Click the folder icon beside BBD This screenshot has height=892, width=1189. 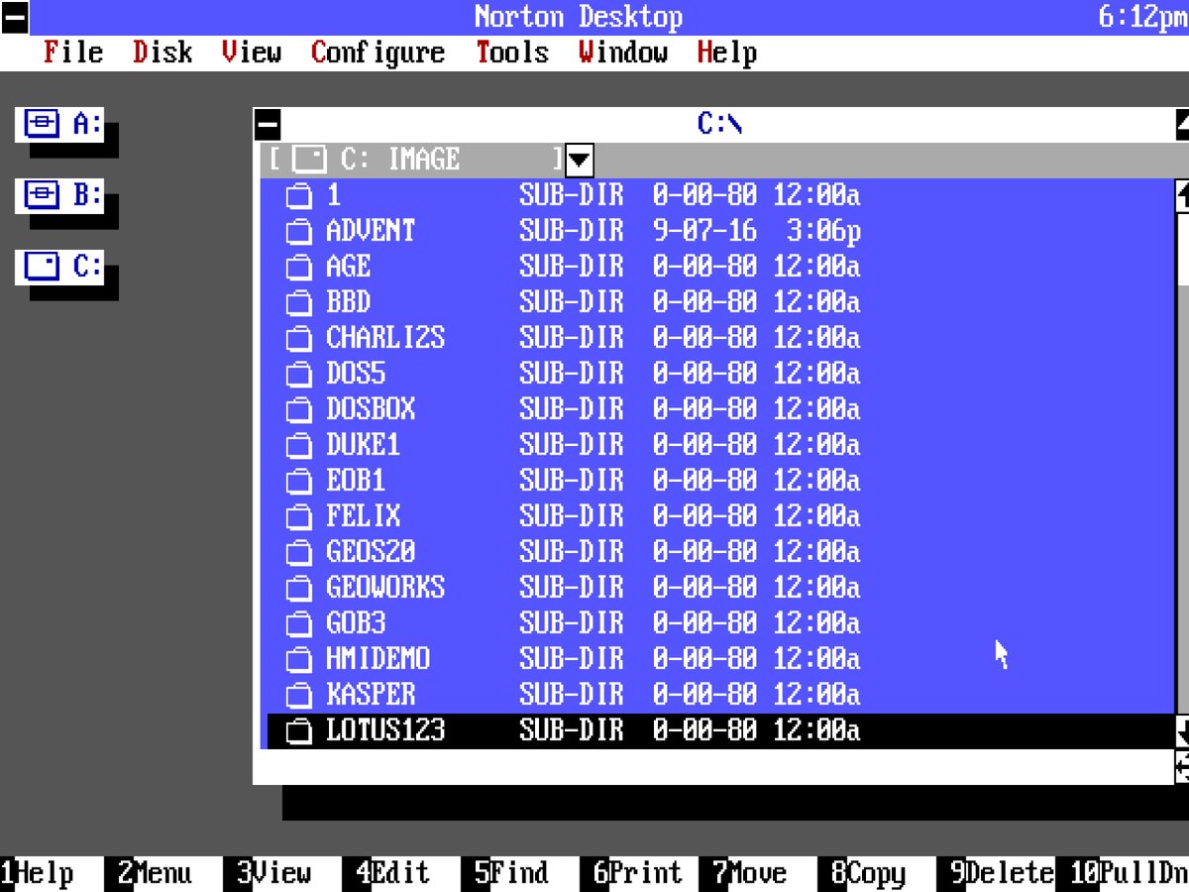click(298, 304)
